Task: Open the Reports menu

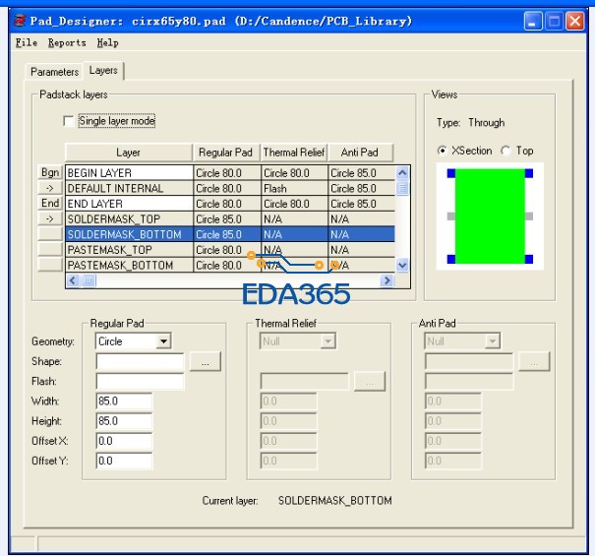Action: point(67,42)
